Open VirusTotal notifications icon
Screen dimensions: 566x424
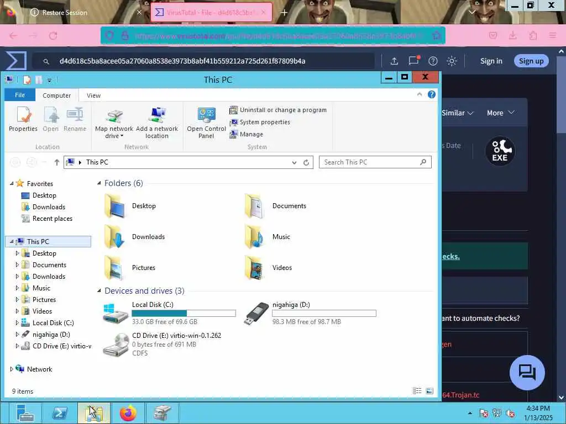[413, 61]
